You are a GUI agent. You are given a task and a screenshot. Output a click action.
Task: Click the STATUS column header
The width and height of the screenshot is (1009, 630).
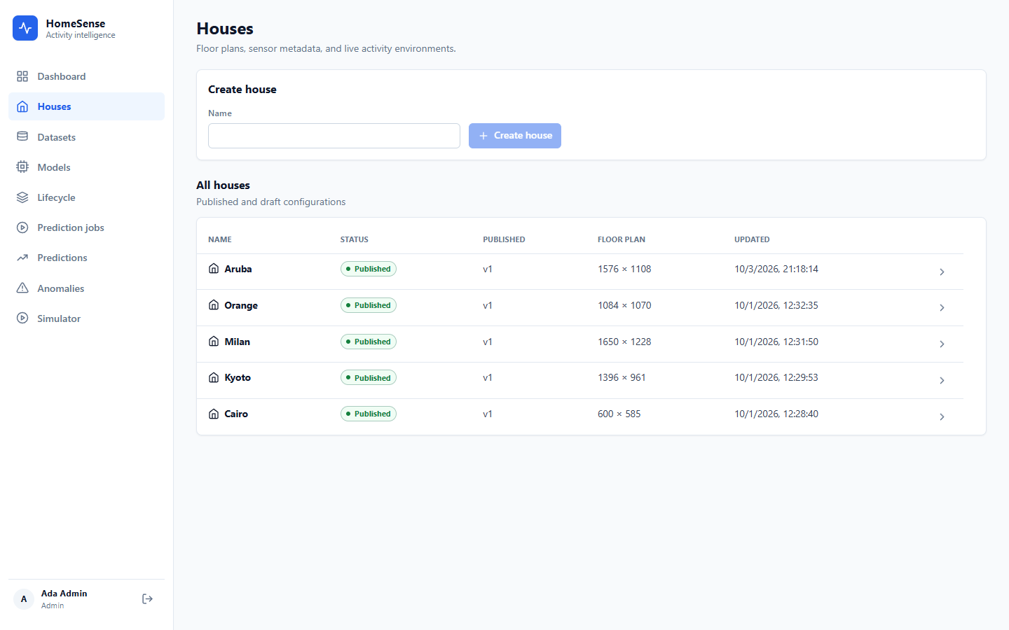click(355, 239)
